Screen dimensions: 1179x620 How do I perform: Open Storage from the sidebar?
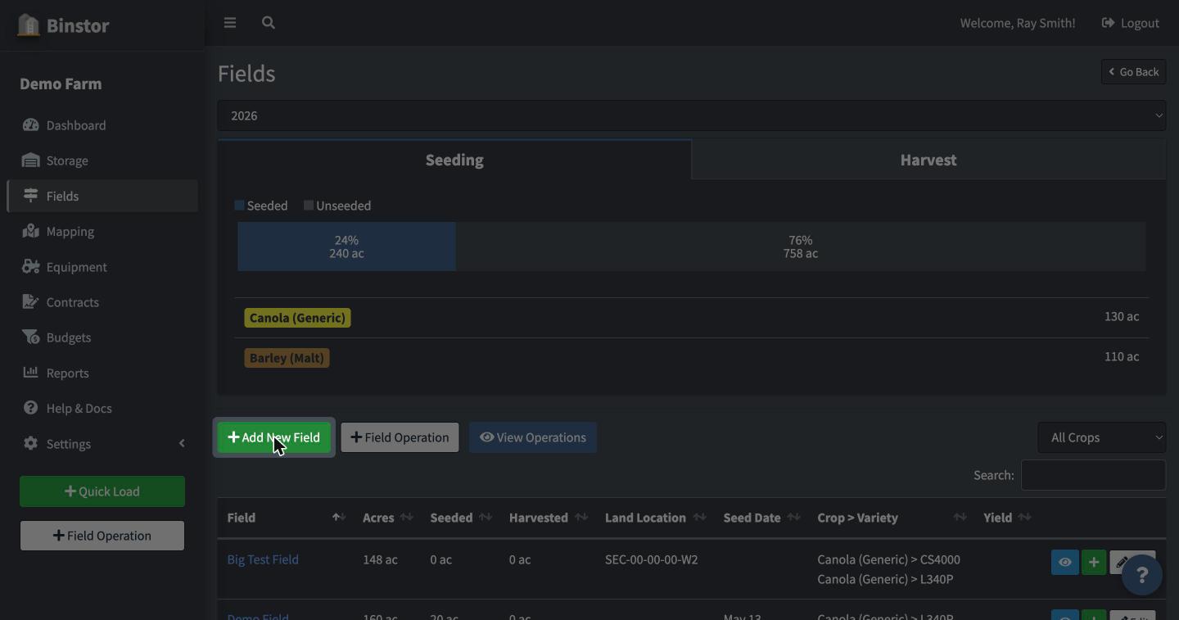coord(102,161)
